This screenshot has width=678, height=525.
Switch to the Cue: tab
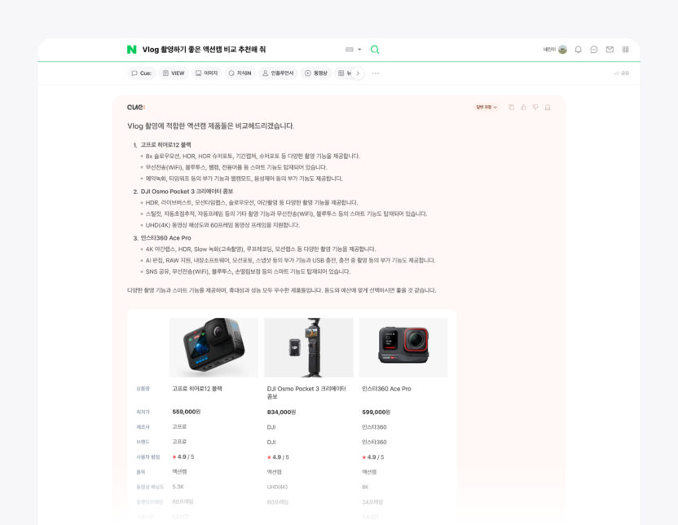(142, 73)
